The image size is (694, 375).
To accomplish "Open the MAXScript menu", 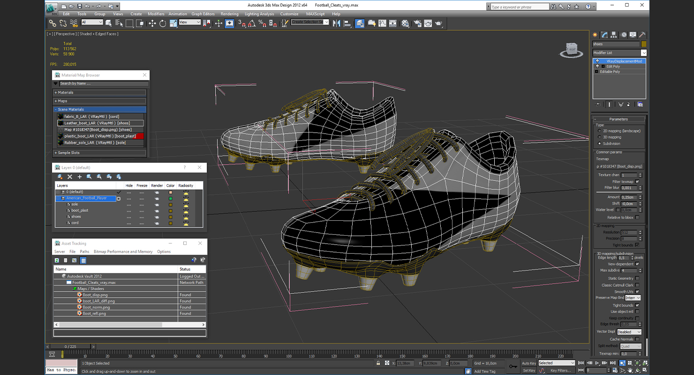I will [315, 14].
